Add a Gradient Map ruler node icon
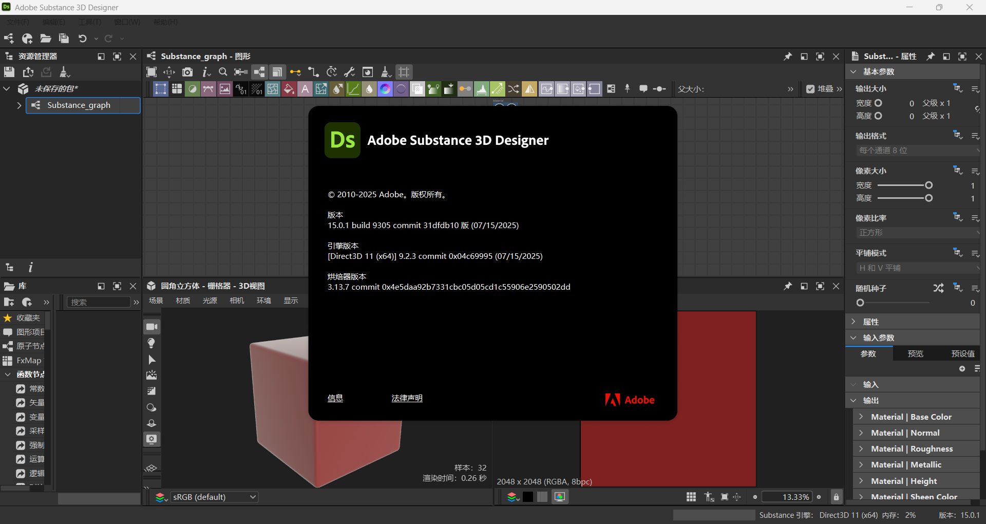The height and width of the screenshot is (524, 986). pos(497,89)
